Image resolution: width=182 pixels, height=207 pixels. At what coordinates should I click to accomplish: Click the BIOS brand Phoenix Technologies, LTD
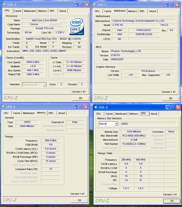click(x=142, y=51)
